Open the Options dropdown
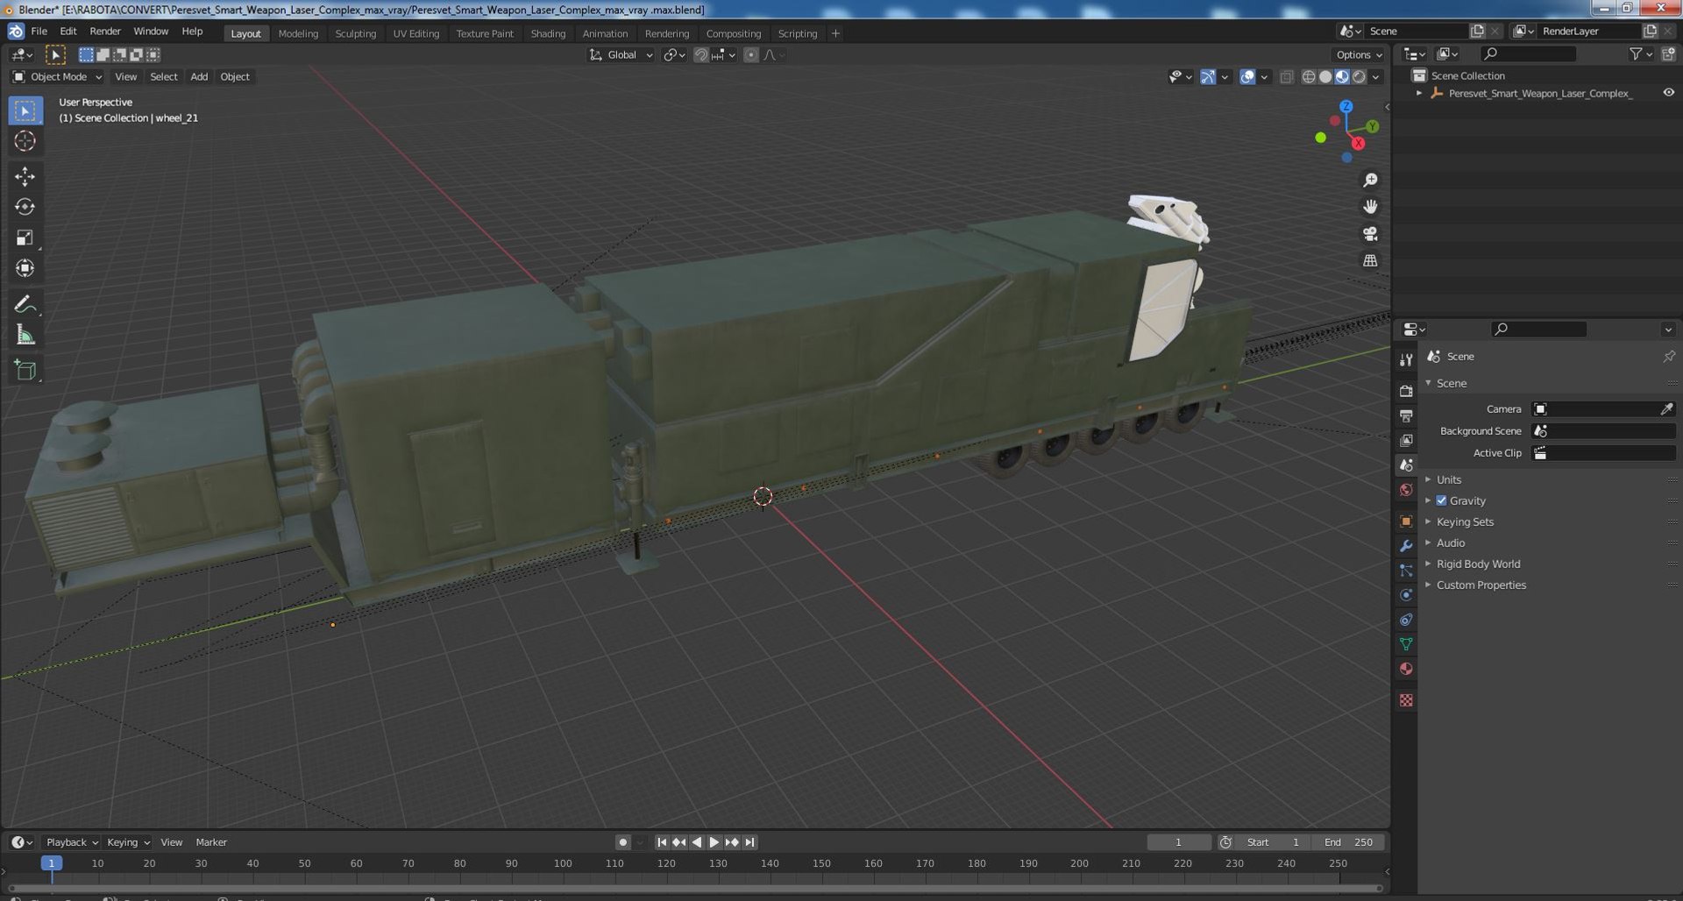The image size is (1683, 901). (1359, 54)
